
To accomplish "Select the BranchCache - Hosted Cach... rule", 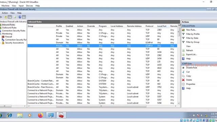I will tap(102, 84).
